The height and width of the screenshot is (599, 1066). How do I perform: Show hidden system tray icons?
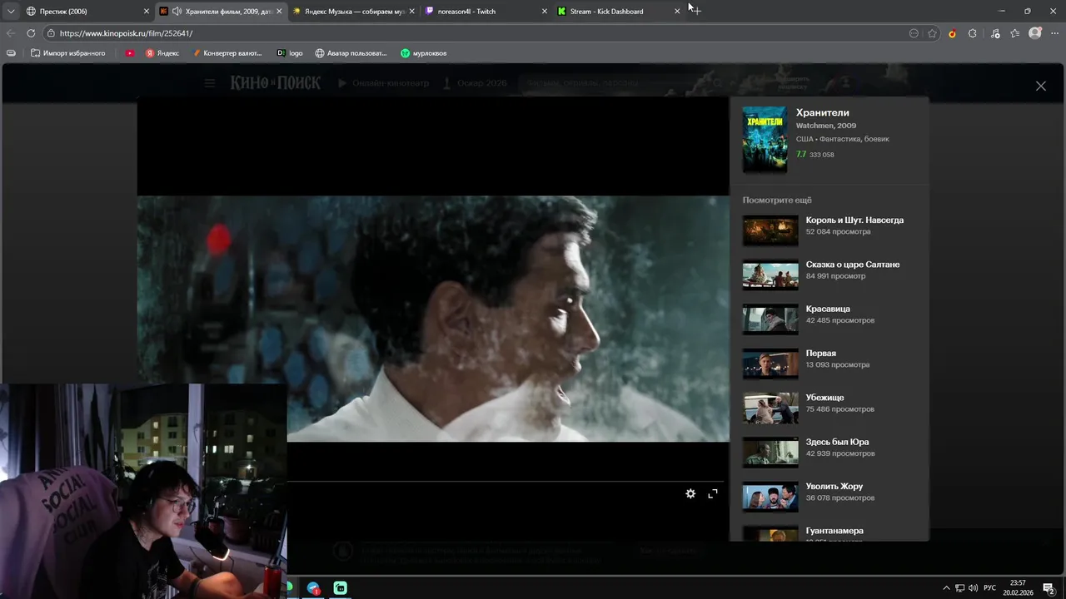coord(946,587)
